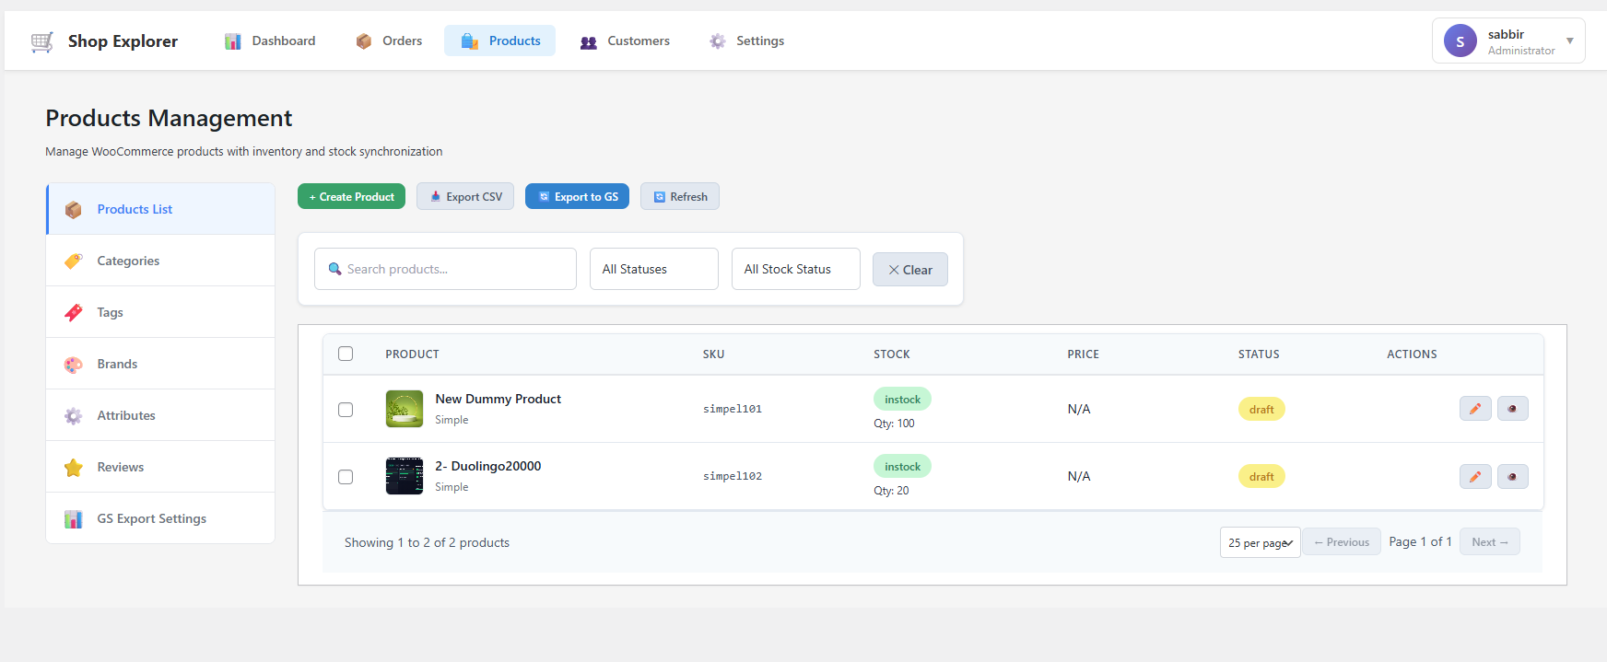Tick the select-all checkbox in table header

[346, 354]
